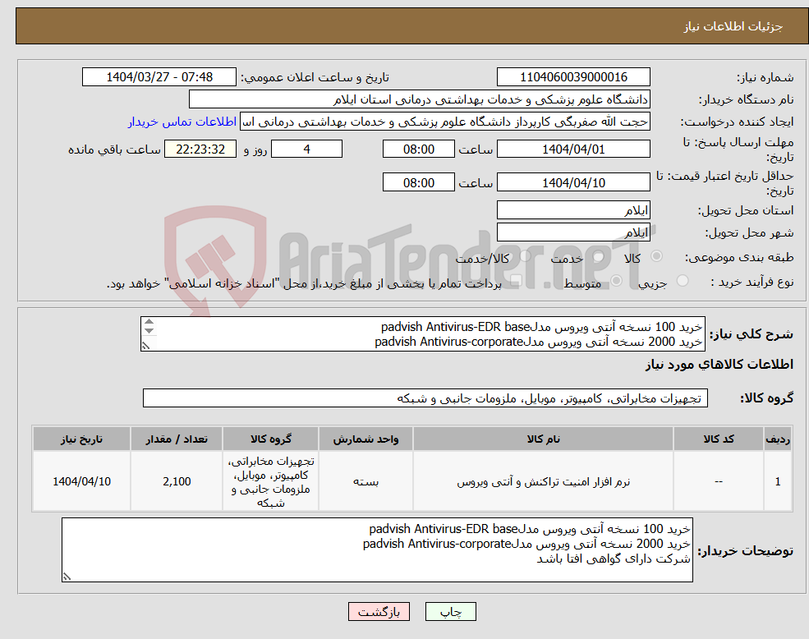Viewport: 809px width, 639px height.
Task: Click the ردیف column header
Action: pyautogui.click(x=778, y=439)
